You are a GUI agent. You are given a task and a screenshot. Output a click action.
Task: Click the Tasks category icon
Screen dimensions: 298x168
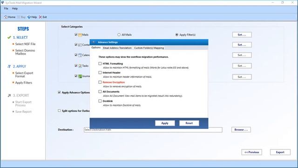click(80, 66)
